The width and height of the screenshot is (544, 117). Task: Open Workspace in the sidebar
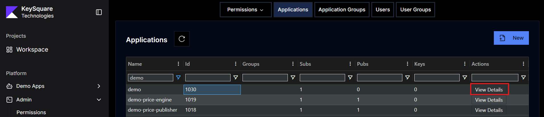click(x=32, y=50)
